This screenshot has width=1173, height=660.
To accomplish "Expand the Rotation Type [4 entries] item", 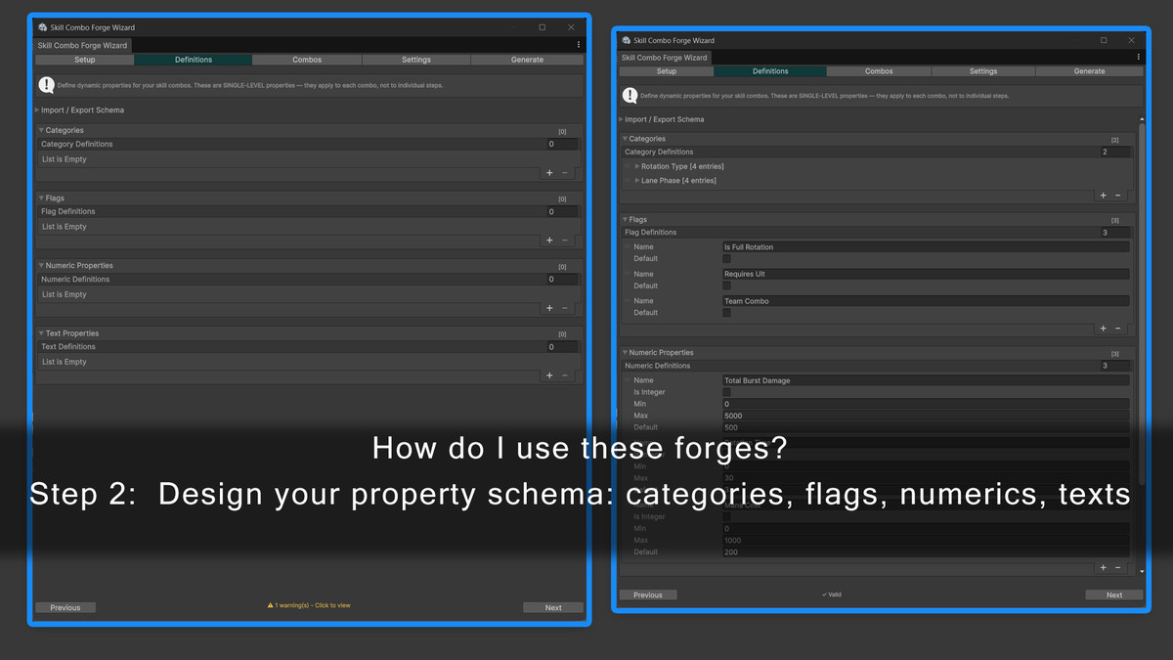I will click(637, 166).
